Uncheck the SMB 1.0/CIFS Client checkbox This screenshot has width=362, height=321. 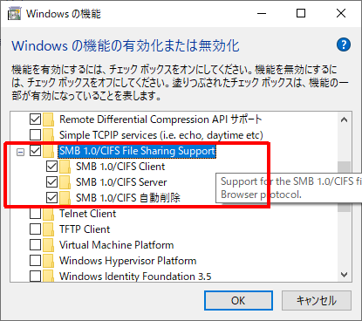coord(51,167)
